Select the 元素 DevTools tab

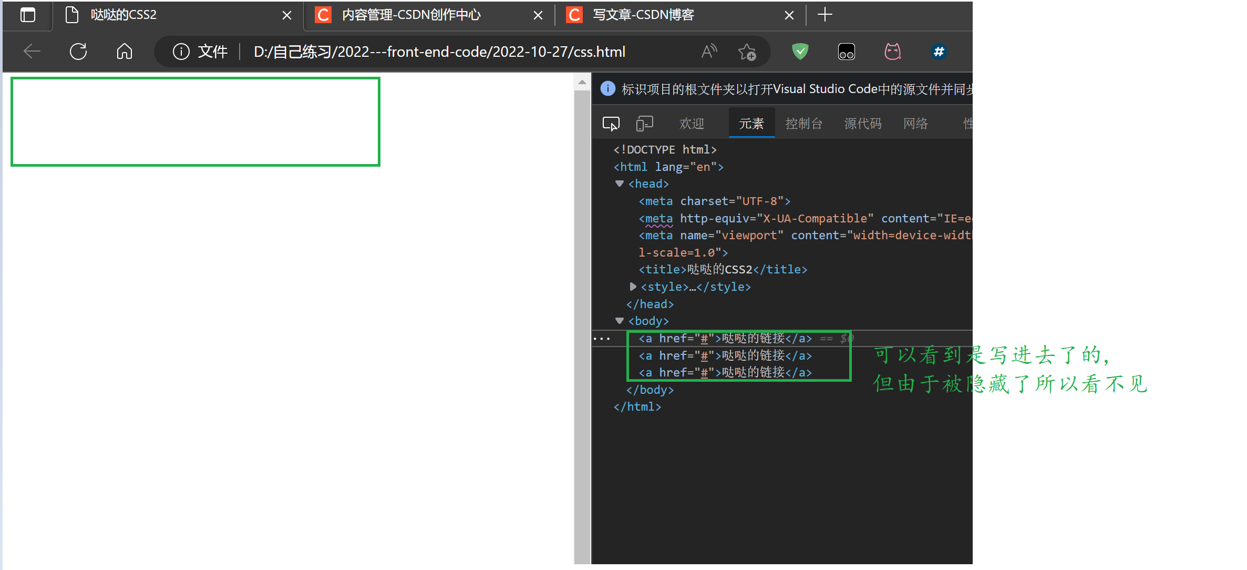[x=751, y=124]
